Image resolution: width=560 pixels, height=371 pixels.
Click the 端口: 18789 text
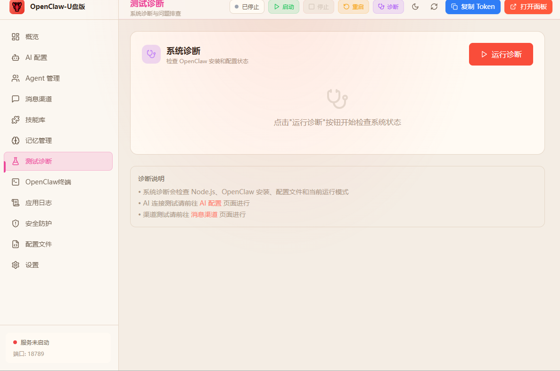click(x=29, y=354)
